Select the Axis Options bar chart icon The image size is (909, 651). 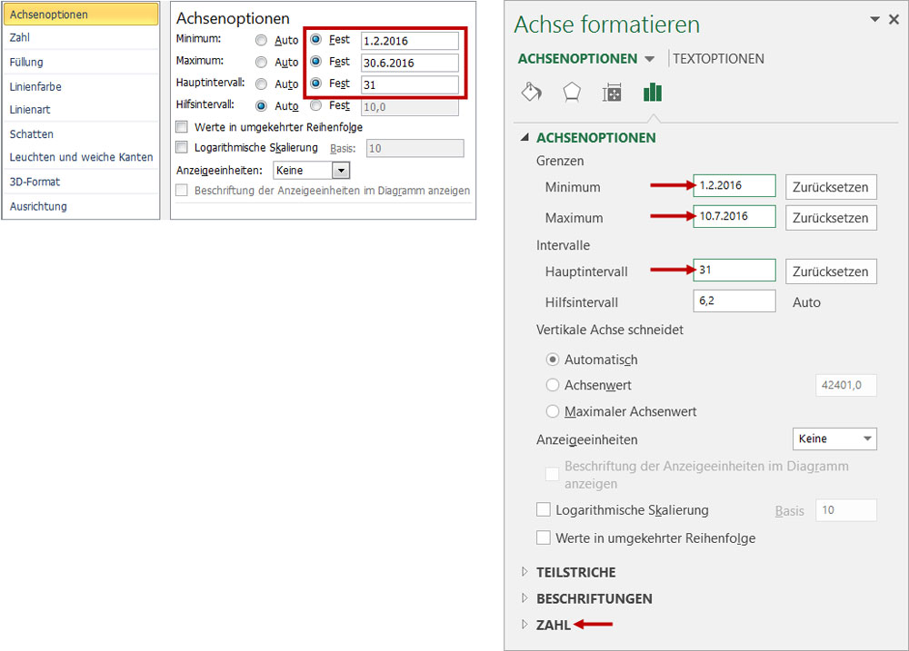pyautogui.click(x=652, y=93)
